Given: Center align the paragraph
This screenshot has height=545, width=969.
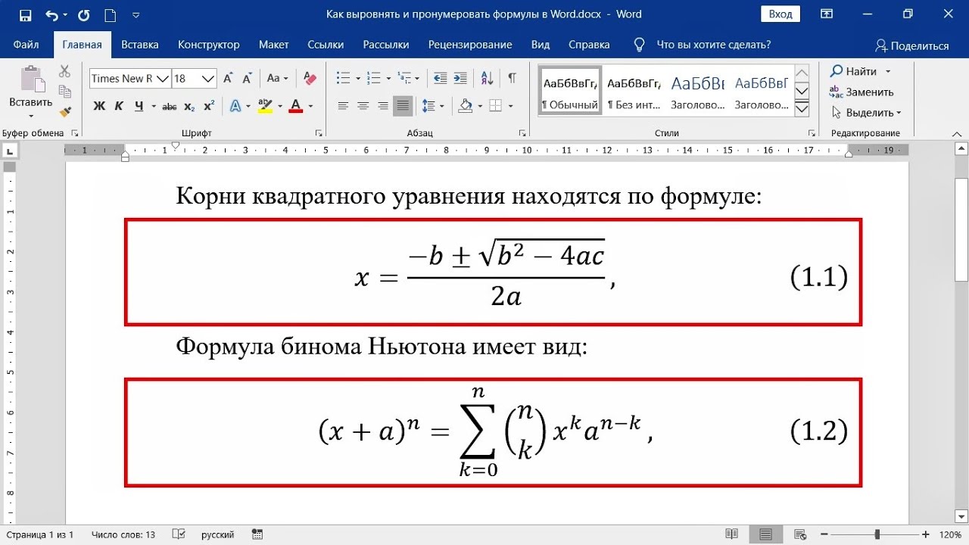Looking at the screenshot, I should [x=363, y=106].
